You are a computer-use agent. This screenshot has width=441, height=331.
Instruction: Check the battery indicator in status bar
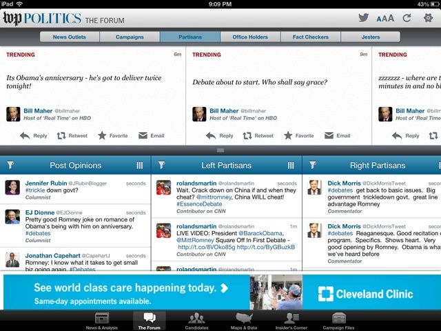click(x=435, y=4)
